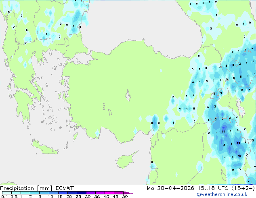Click the 25–30 mm navy legend swatch
Viewport: 256px width, 198px height.
81,193
